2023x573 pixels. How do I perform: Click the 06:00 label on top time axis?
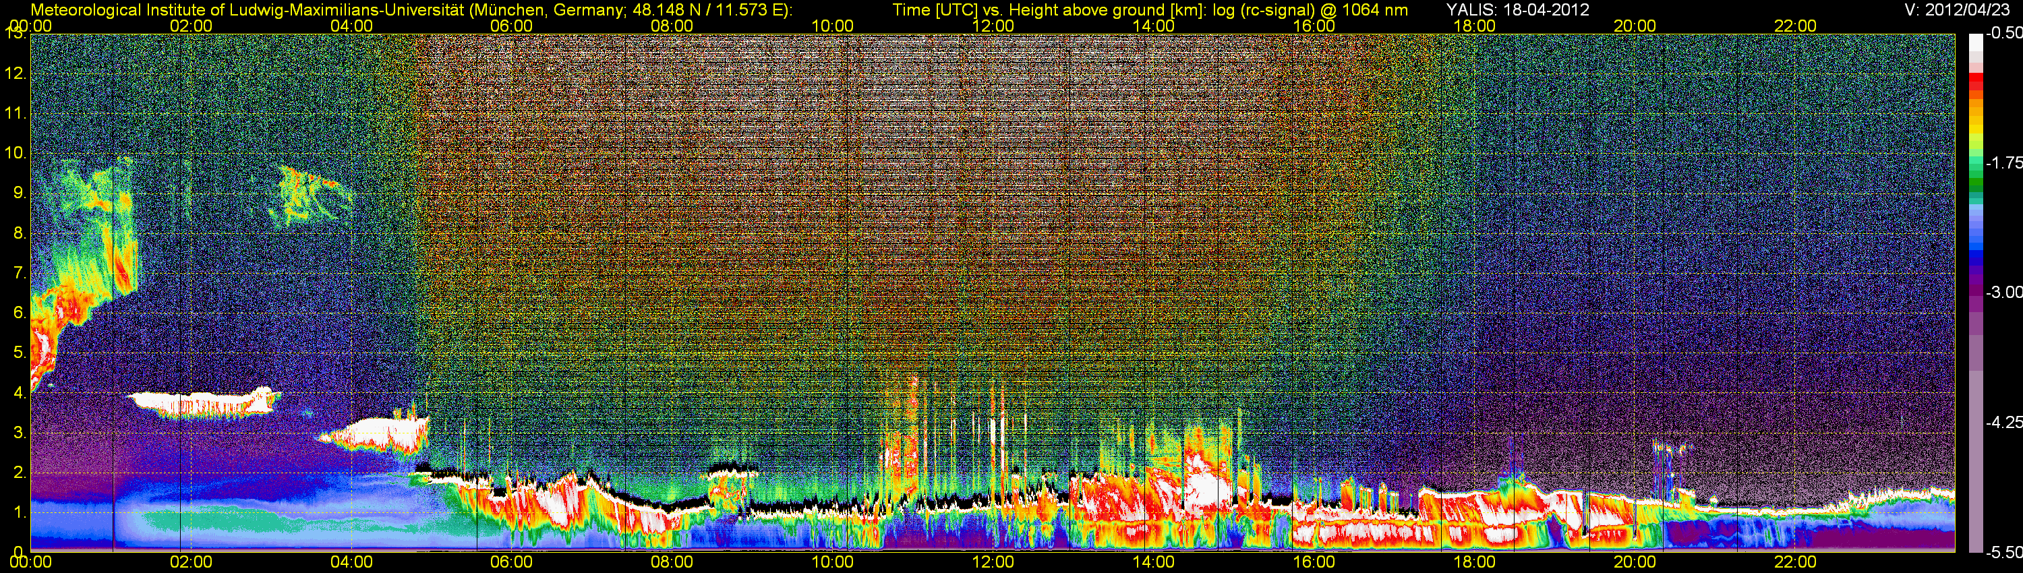511,26
